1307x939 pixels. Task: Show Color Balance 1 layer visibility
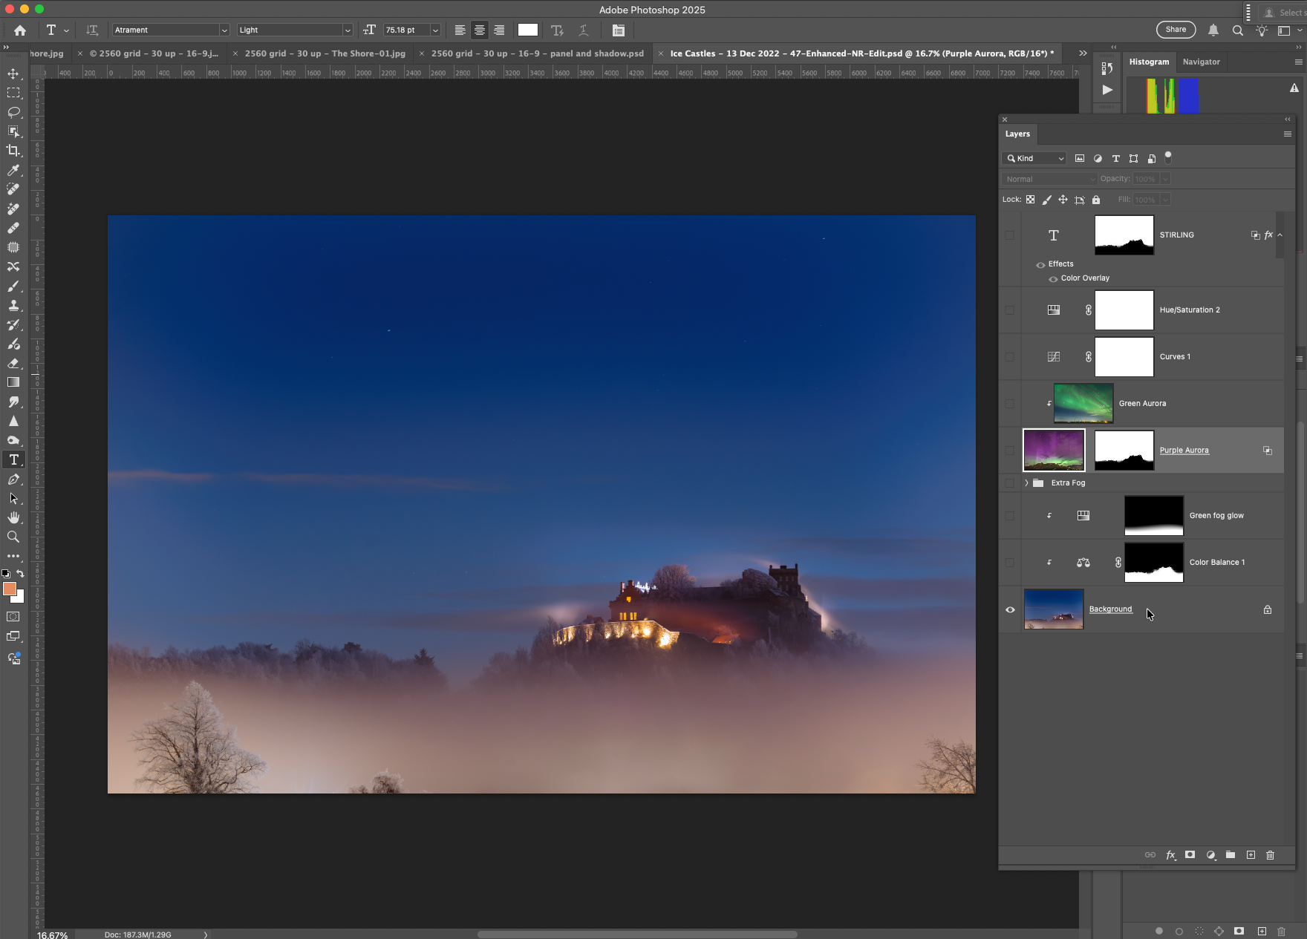pyautogui.click(x=1010, y=563)
